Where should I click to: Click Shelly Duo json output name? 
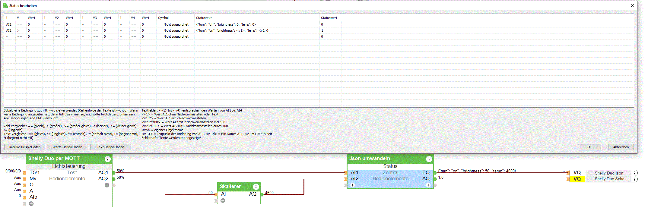[609, 173]
